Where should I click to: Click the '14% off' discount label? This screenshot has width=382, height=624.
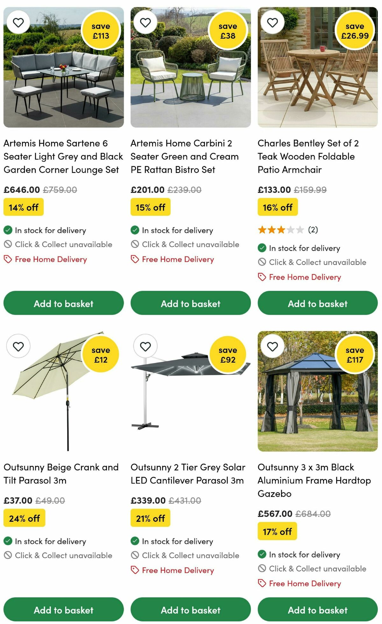[x=24, y=207]
